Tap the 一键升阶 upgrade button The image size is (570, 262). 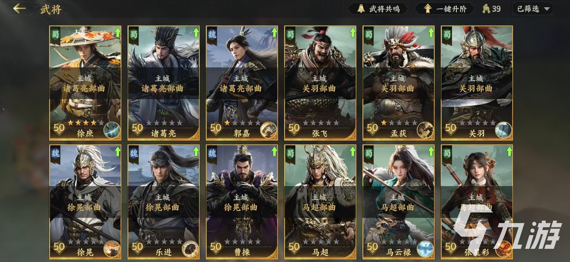pos(445,9)
